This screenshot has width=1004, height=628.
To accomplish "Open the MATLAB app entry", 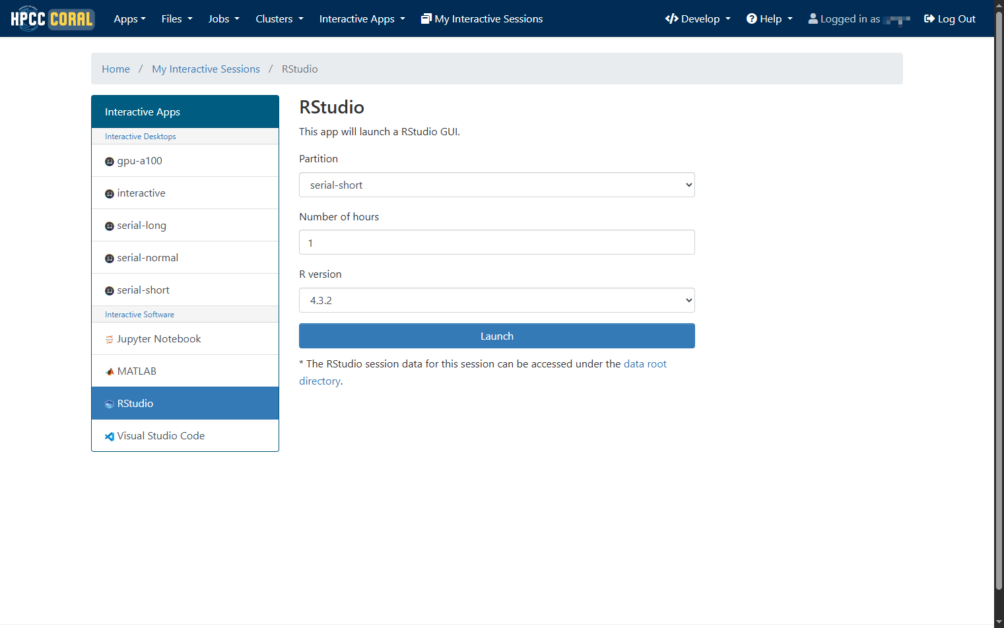I will coord(185,371).
